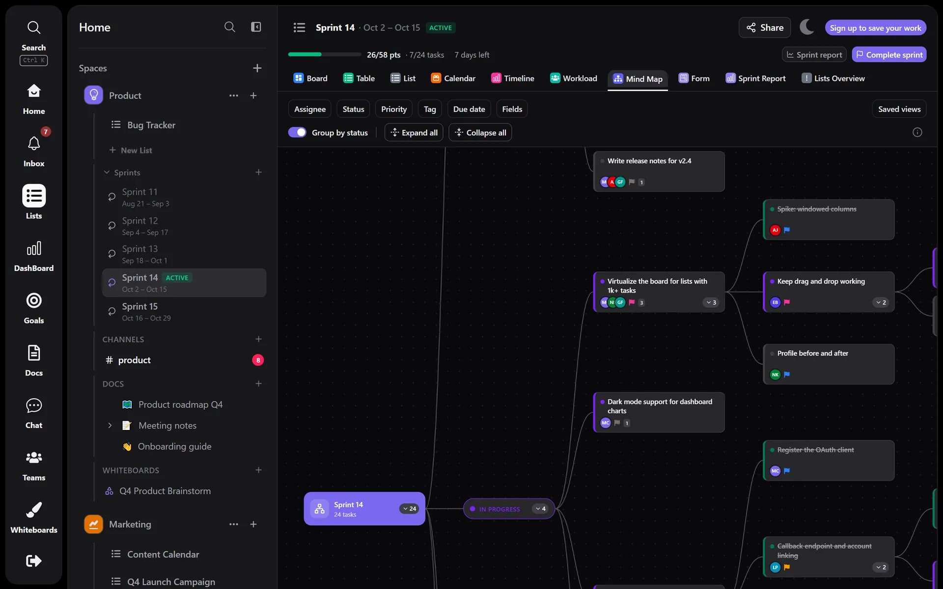Open Product space more options (three dots)
Image resolution: width=943 pixels, height=589 pixels.
233,96
